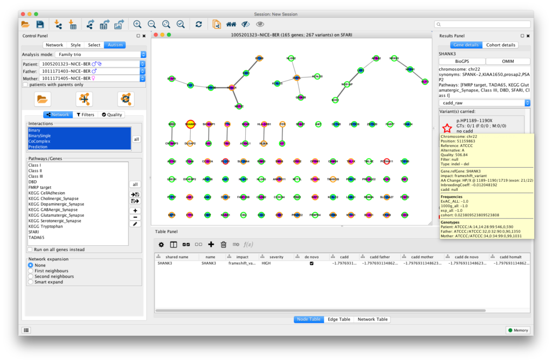The height and width of the screenshot is (362, 552).
Task: Zoom in on the network view
Action: [137, 24]
